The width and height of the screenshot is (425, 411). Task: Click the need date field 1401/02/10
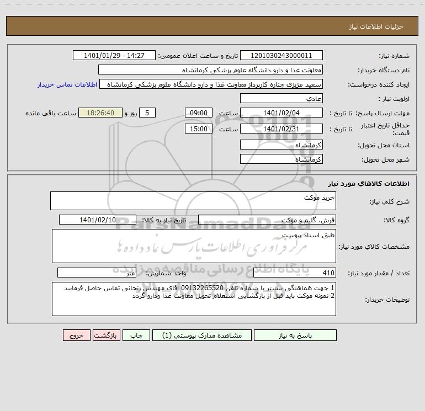tap(98, 220)
